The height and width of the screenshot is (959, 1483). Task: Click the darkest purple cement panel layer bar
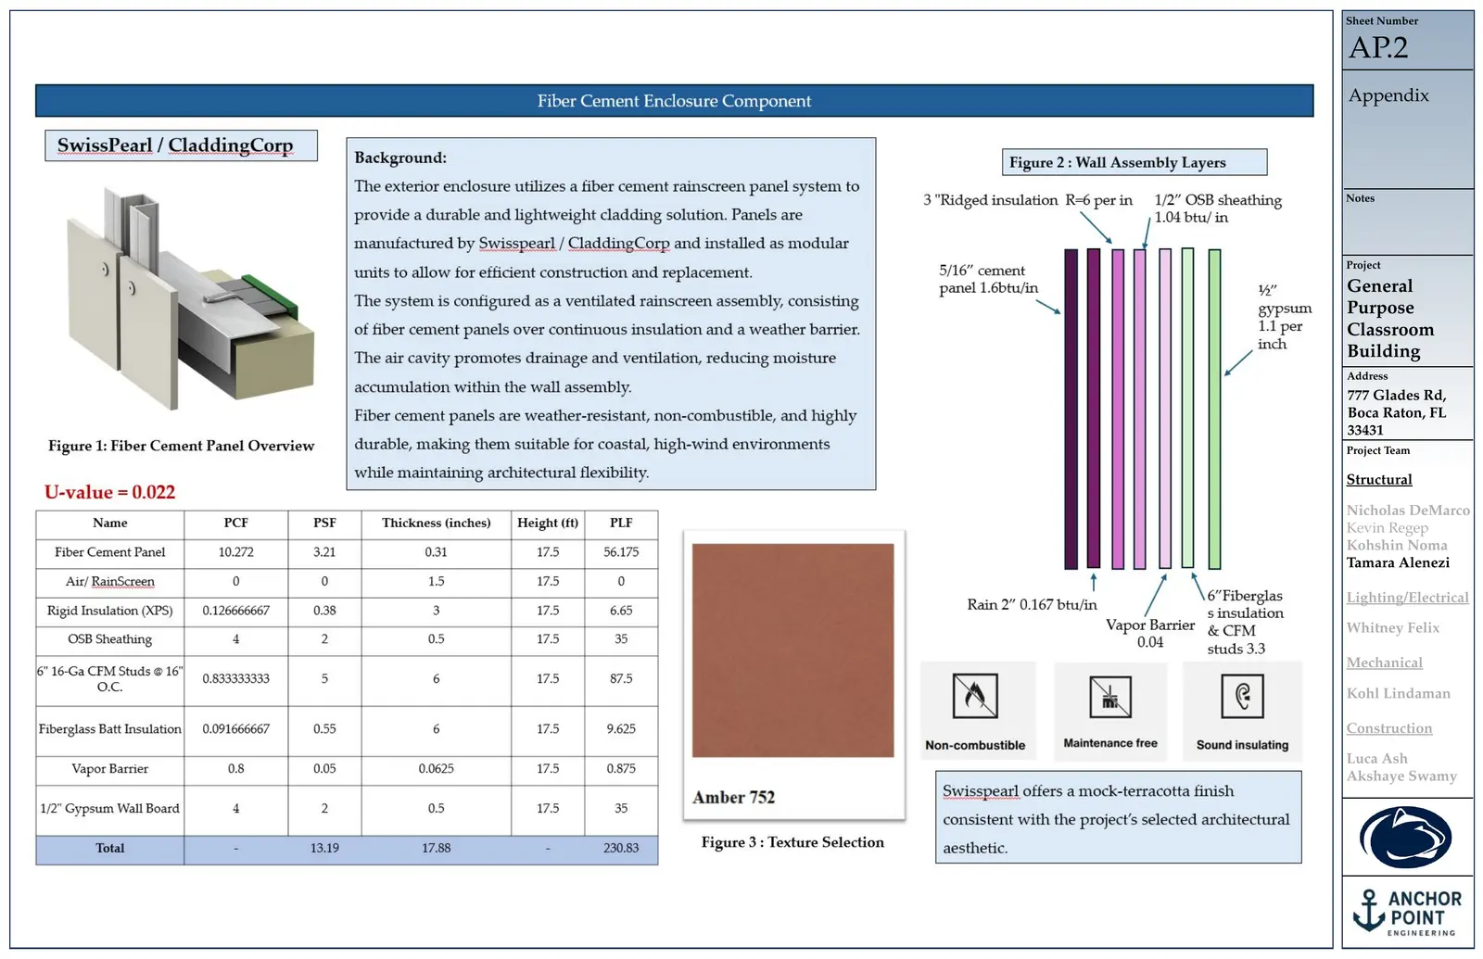[1071, 409]
